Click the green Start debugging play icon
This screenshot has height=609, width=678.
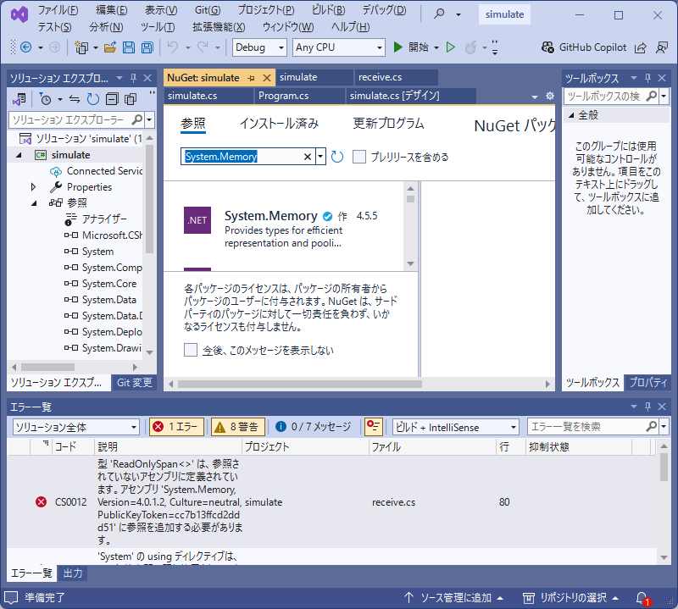pyautogui.click(x=397, y=47)
